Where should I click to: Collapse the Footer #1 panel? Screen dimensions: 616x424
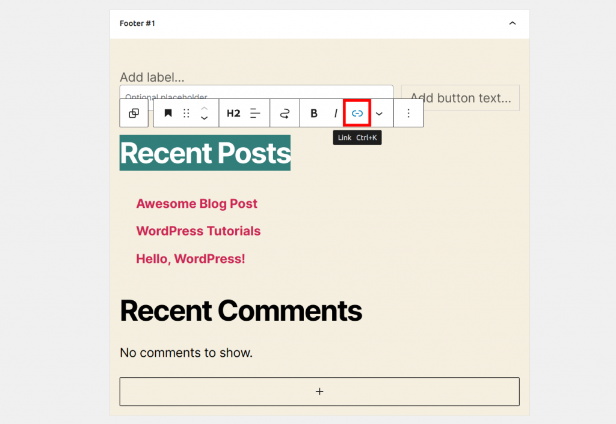512,23
